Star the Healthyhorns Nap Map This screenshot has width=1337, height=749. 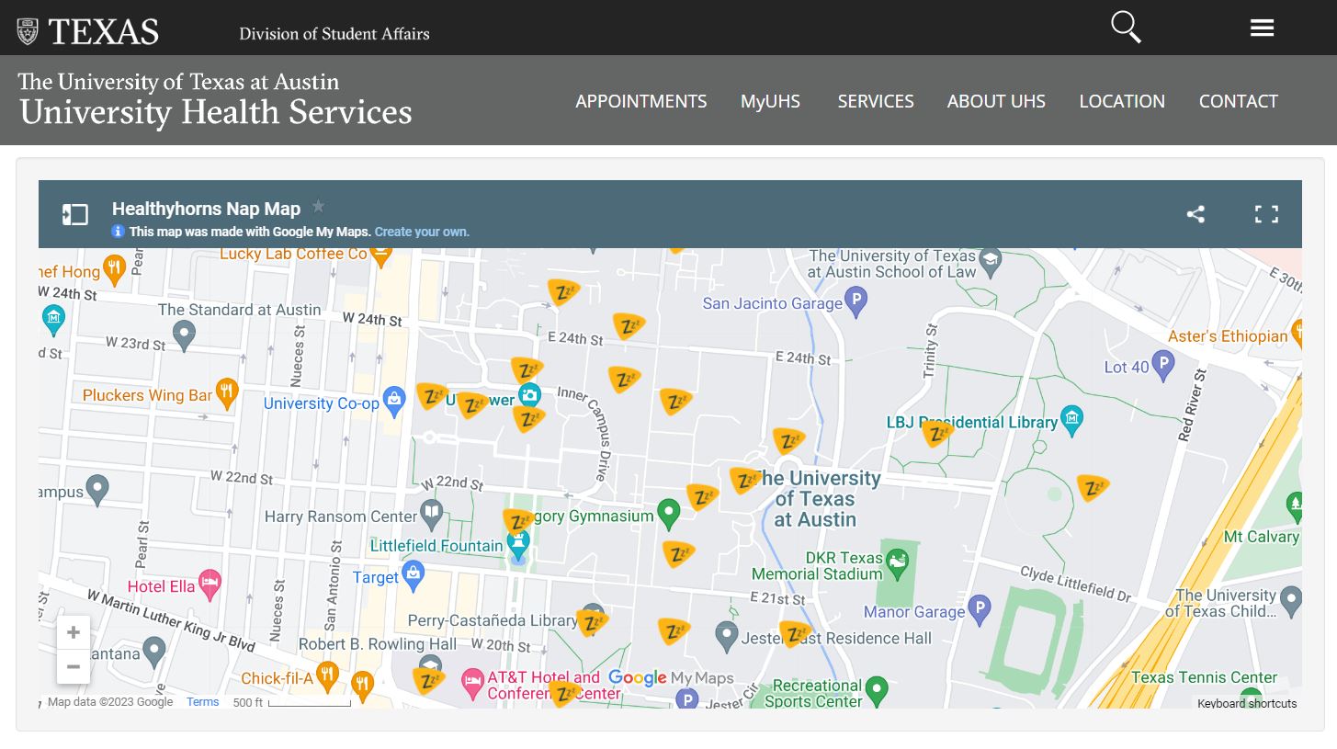pos(318,207)
